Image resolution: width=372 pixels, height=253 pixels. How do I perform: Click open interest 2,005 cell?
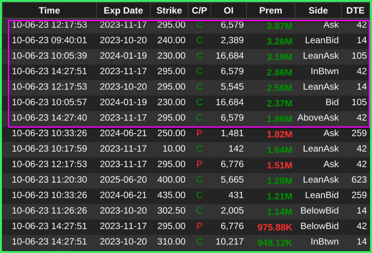pos(232,210)
